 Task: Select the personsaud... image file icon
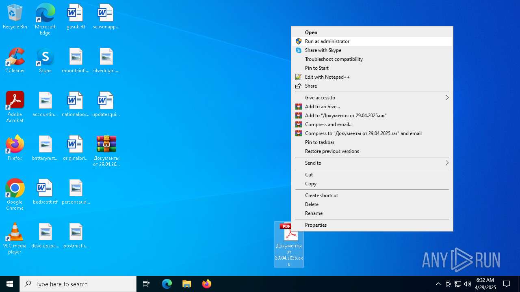click(x=76, y=192)
